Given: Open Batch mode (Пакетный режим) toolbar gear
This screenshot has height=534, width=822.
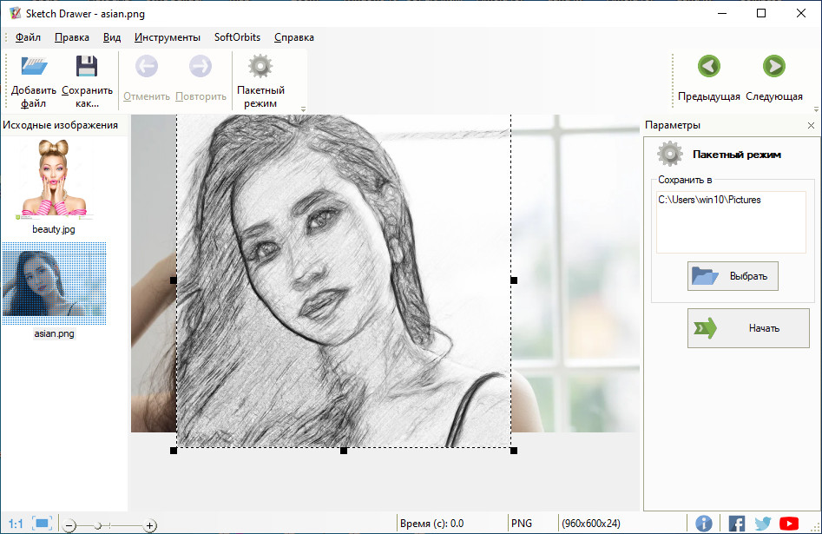Looking at the screenshot, I should [260, 67].
